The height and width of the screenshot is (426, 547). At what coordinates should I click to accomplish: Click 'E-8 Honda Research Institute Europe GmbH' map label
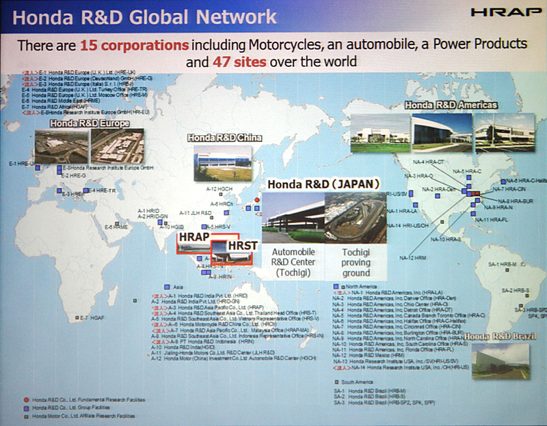click(x=108, y=168)
